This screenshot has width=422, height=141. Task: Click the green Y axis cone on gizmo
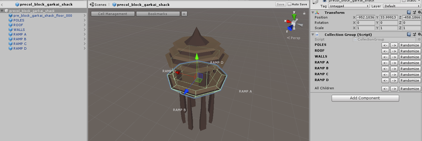click(x=294, y=16)
